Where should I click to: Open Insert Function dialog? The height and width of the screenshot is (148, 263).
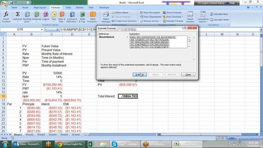click(6, 17)
